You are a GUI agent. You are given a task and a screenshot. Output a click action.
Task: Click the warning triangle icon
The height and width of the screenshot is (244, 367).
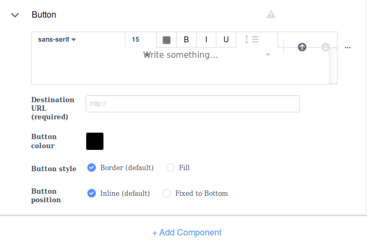point(271,14)
